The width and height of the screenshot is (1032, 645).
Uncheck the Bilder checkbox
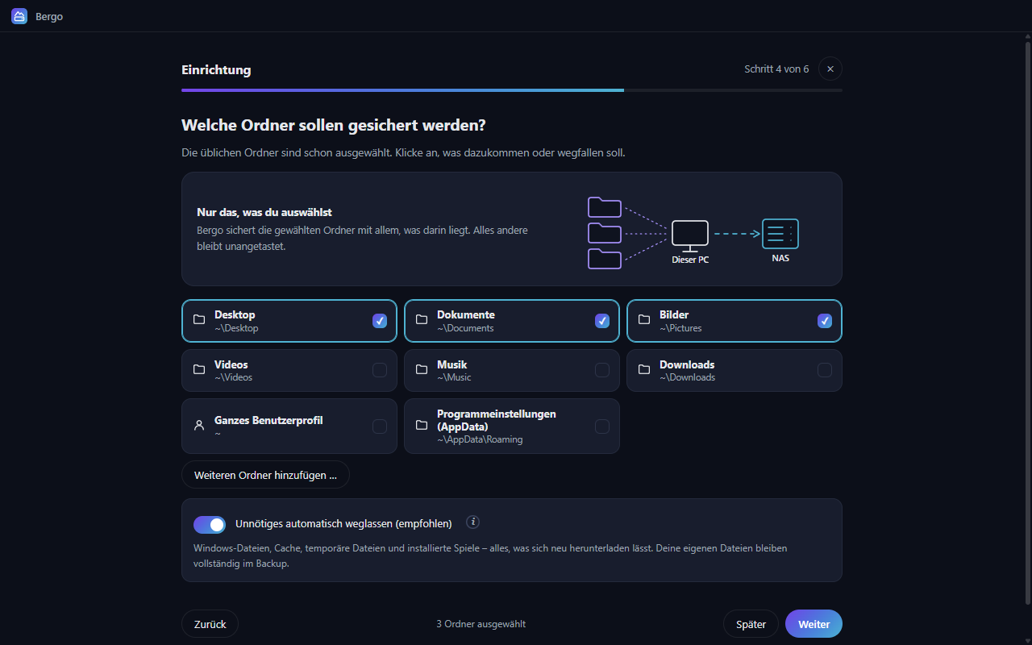click(x=825, y=321)
